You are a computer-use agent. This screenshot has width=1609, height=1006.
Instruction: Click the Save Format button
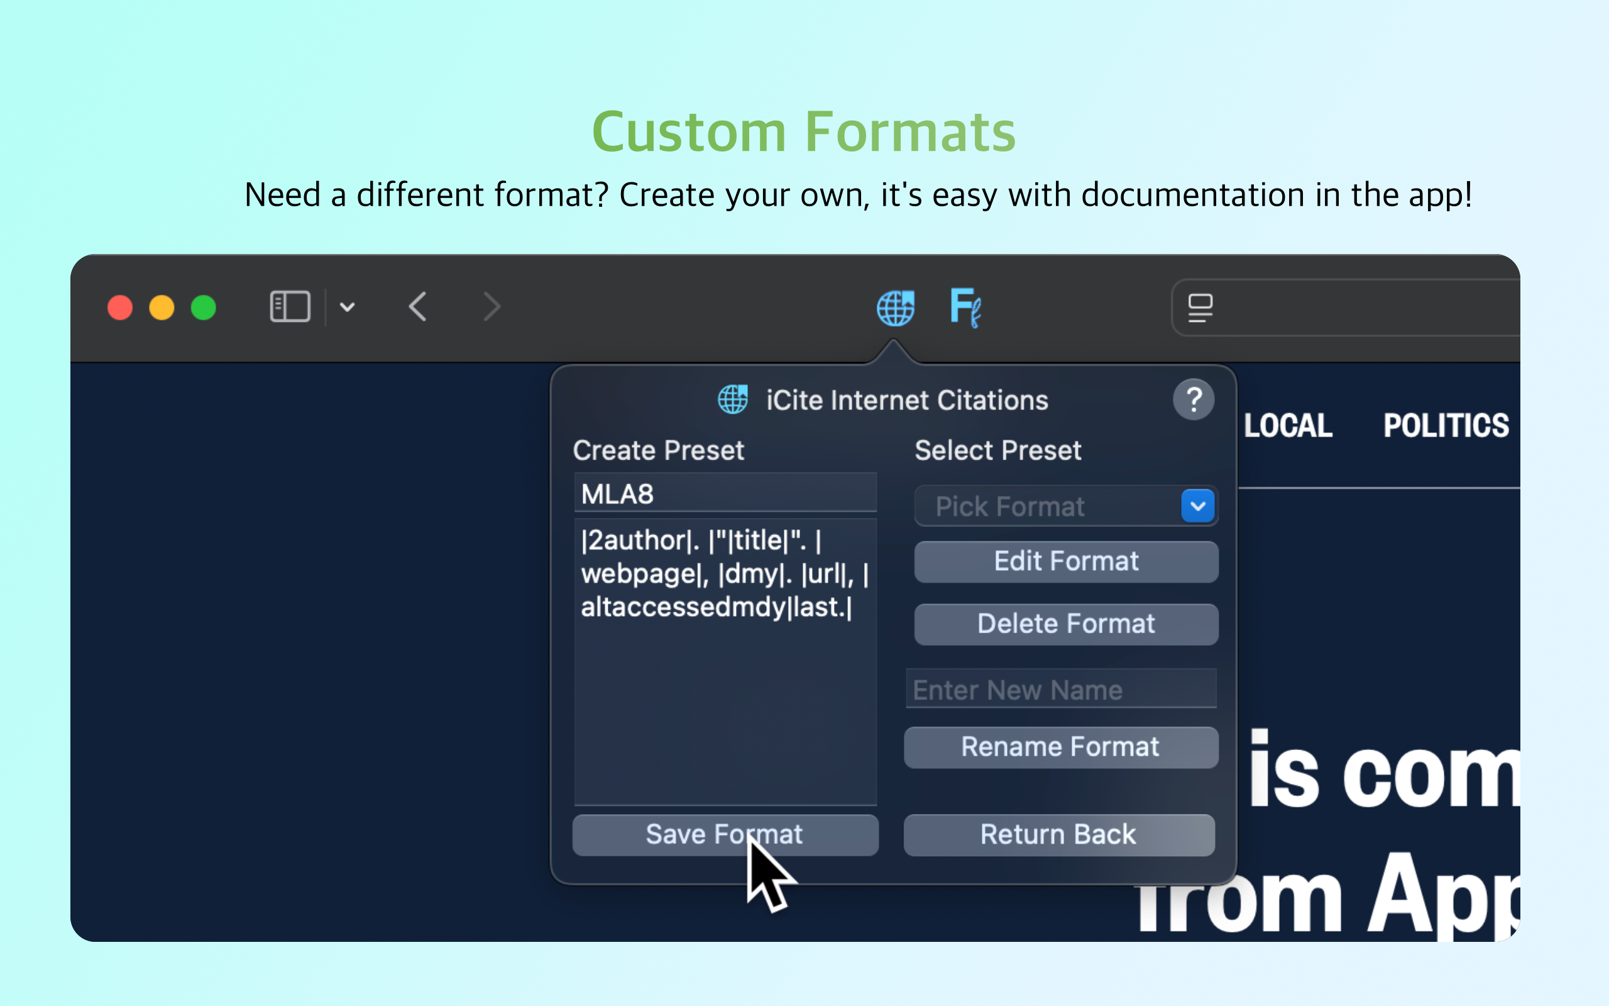[x=725, y=835]
